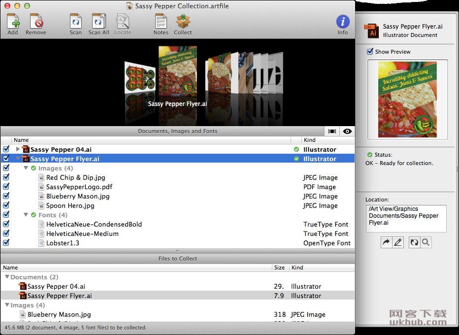Select the HelveticaNeue-CondensedBold font row

pos(178,224)
